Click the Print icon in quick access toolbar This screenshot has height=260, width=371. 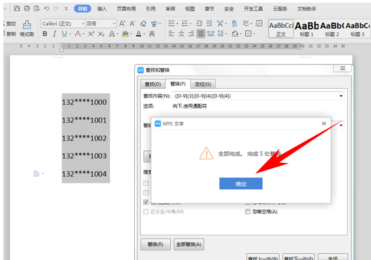27,9
